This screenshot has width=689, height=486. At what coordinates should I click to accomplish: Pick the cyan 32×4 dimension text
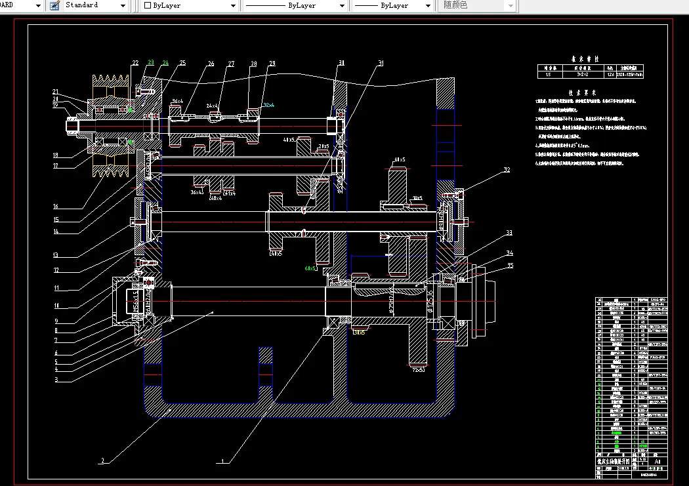point(268,105)
